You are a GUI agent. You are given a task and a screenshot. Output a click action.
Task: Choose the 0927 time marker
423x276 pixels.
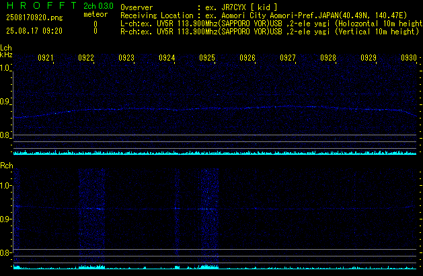click(x=288, y=58)
